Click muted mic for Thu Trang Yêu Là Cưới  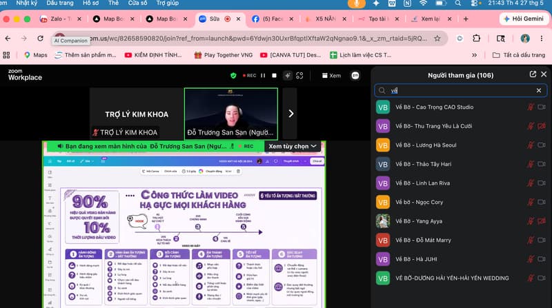click(x=531, y=126)
